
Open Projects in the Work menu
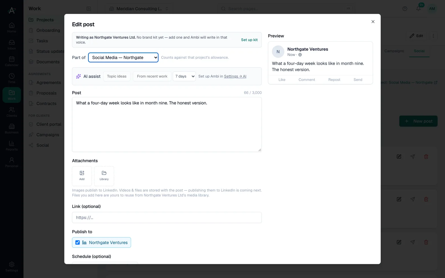(45, 20)
